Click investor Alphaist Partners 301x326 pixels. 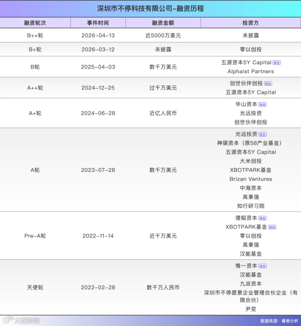tap(250, 71)
